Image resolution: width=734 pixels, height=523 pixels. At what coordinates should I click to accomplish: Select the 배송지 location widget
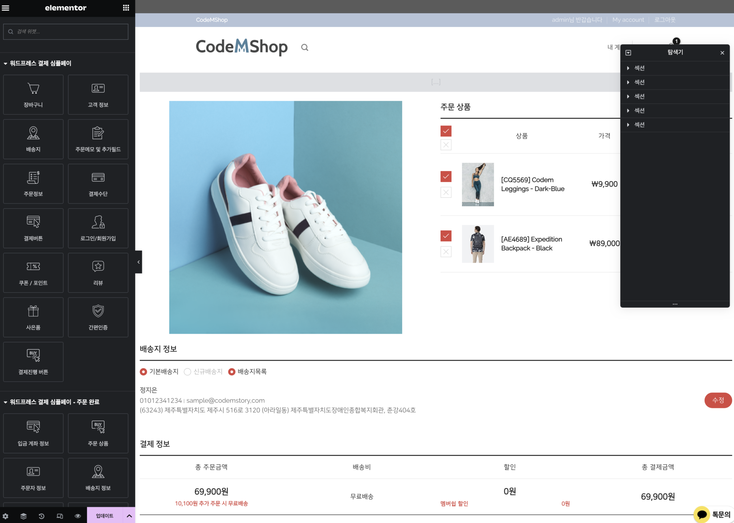[x=33, y=139]
